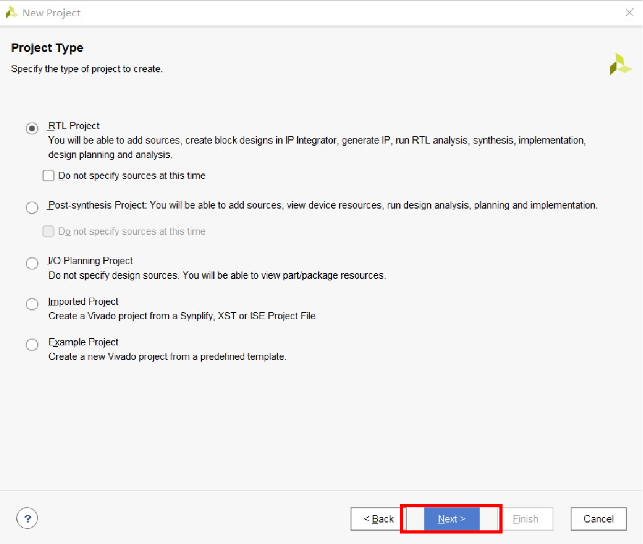Choose the Imported Project radio button
Image resolution: width=643 pixels, height=544 pixels.
(x=32, y=304)
